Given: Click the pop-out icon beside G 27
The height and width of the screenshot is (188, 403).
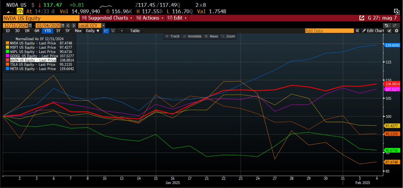Looking at the screenshot, I should click(362, 18).
